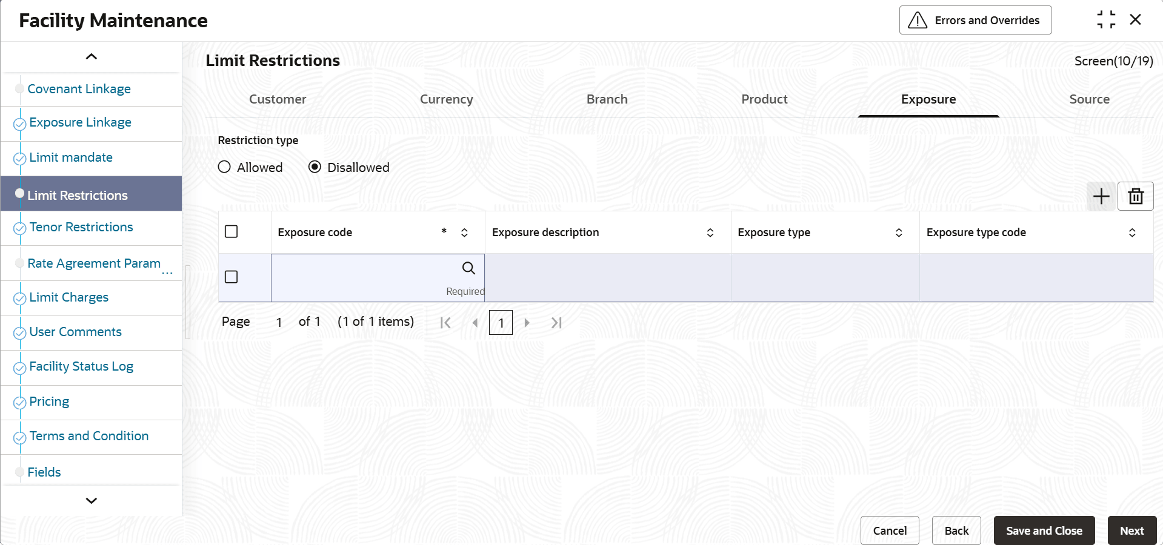Select the Allowed restriction type
Viewport: 1163px width, 545px height.
(x=224, y=167)
